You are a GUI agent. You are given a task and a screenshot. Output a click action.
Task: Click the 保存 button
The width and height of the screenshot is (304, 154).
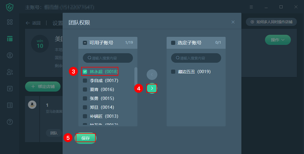pyautogui.click(x=86, y=138)
